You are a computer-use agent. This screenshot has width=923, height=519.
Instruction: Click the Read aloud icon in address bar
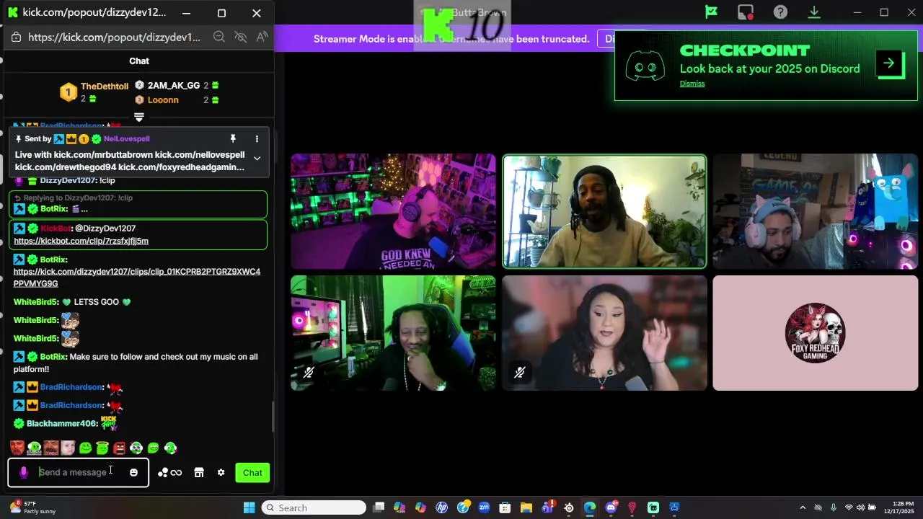pos(262,37)
